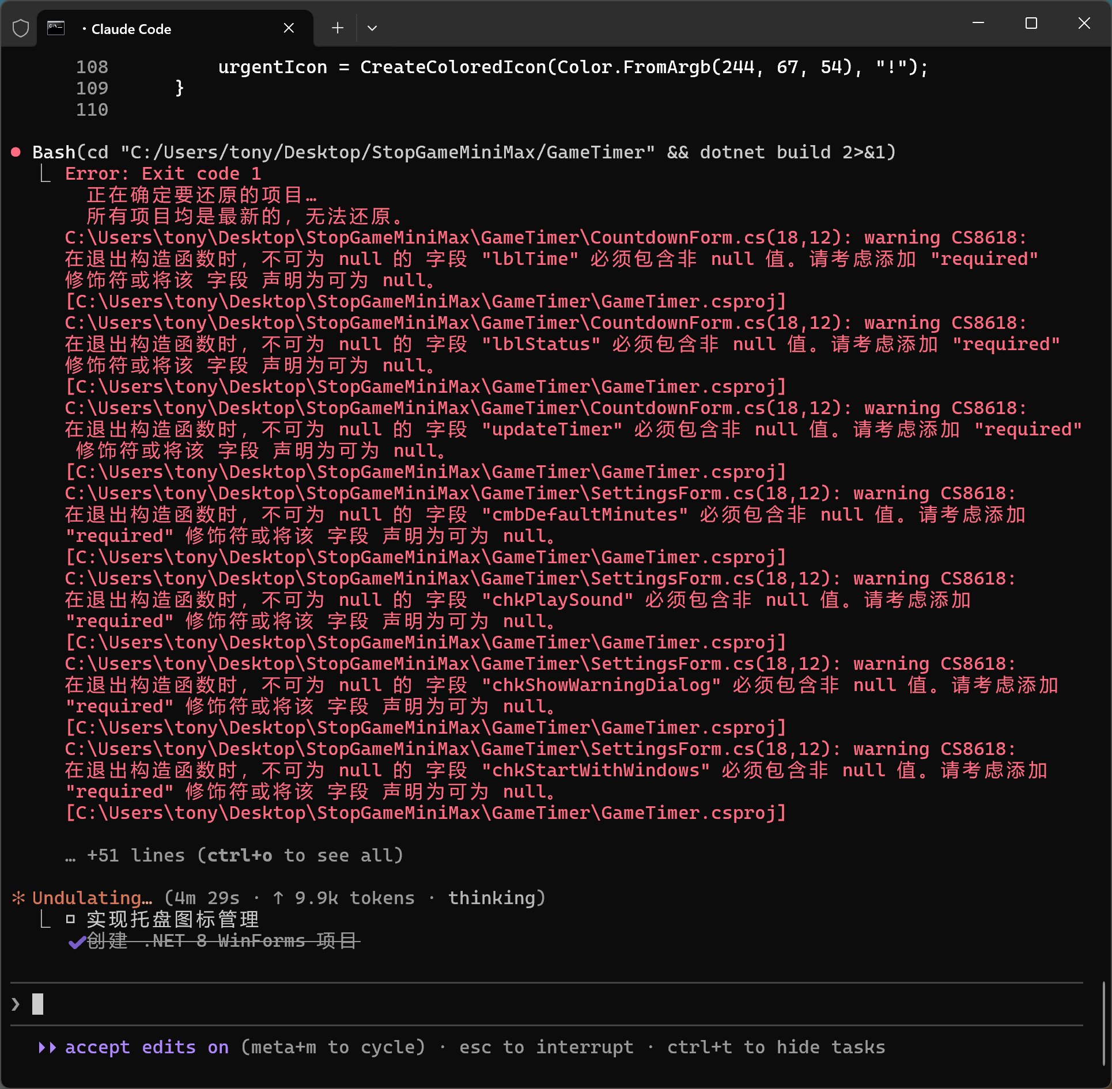Image resolution: width=1112 pixels, height=1089 pixels.
Task: Click the 'ctrl+t to hide tasks' hint
Action: [776, 1047]
